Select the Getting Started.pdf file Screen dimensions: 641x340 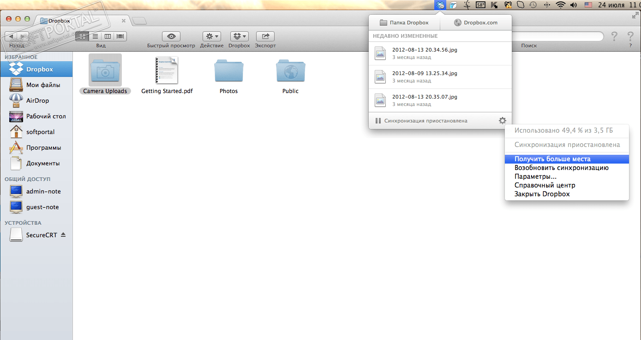[167, 75]
